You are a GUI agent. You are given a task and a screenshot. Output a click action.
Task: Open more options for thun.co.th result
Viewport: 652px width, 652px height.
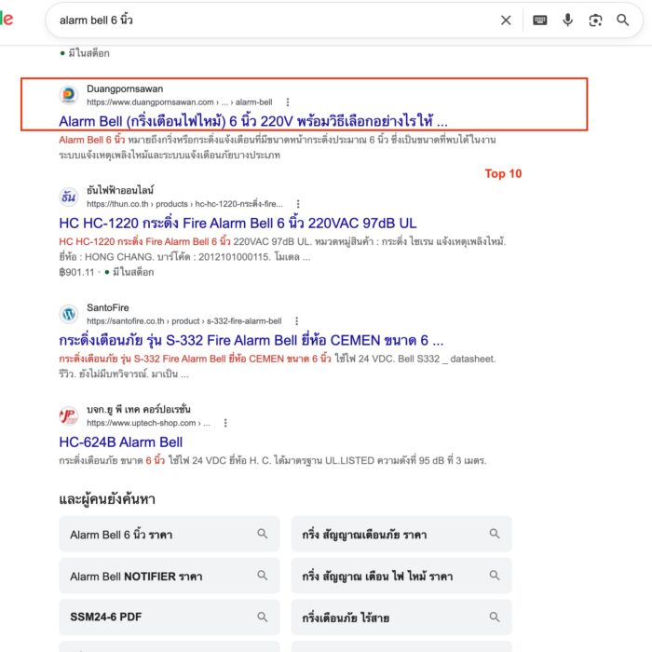pyautogui.click(x=298, y=204)
